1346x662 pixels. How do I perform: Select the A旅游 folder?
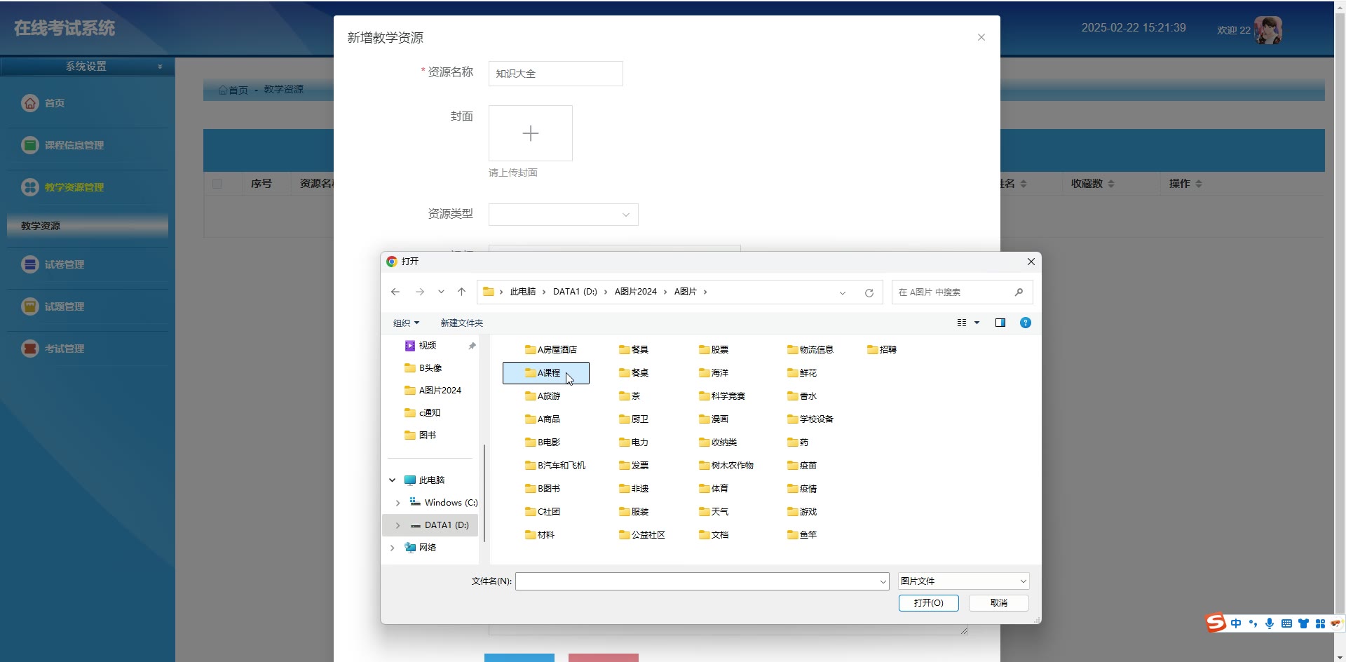point(543,396)
